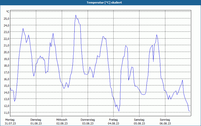Viewport: 201px width, 126px height.
Task: Click the date 31.07.23
Action: pos(10,123)
